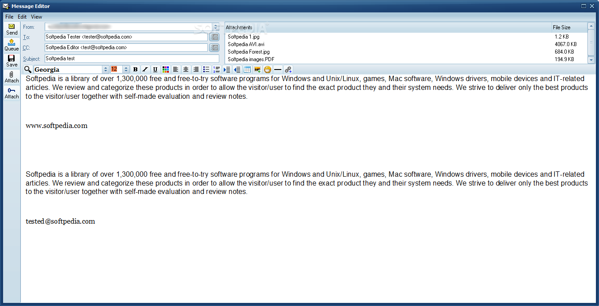Click the CC: label link

coord(27,47)
